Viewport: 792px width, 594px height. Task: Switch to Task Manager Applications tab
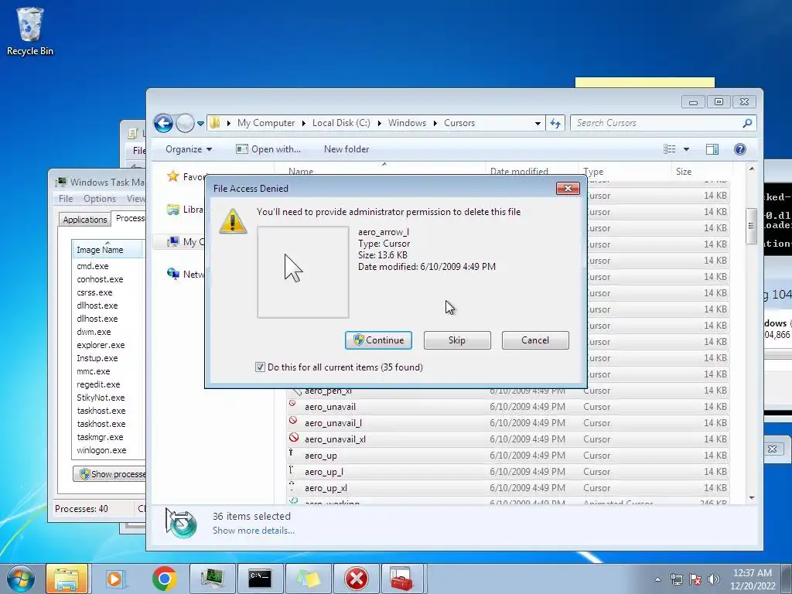(85, 219)
